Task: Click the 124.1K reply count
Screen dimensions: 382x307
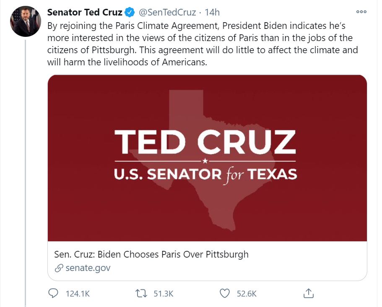Action: pos(78,294)
